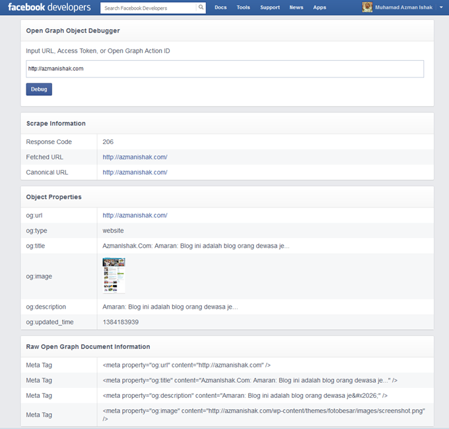Open the account dropdown arrow
This screenshot has height=429, width=449.
[x=441, y=7]
